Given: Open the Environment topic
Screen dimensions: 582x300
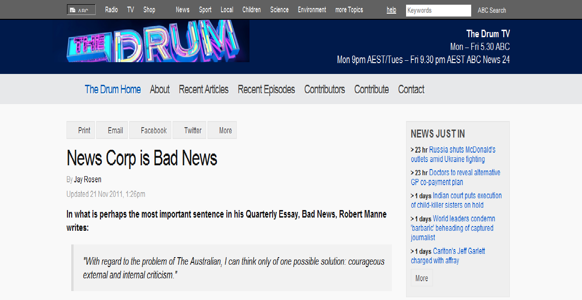Looking at the screenshot, I should click(x=312, y=9).
